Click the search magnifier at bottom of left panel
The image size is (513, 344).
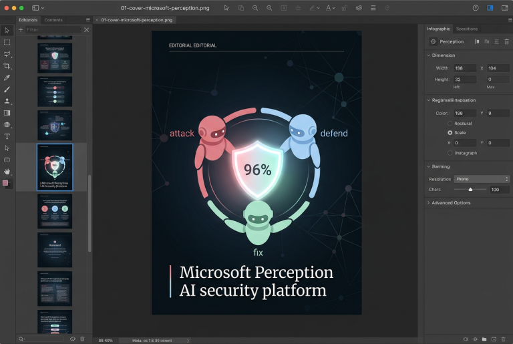coord(21,339)
